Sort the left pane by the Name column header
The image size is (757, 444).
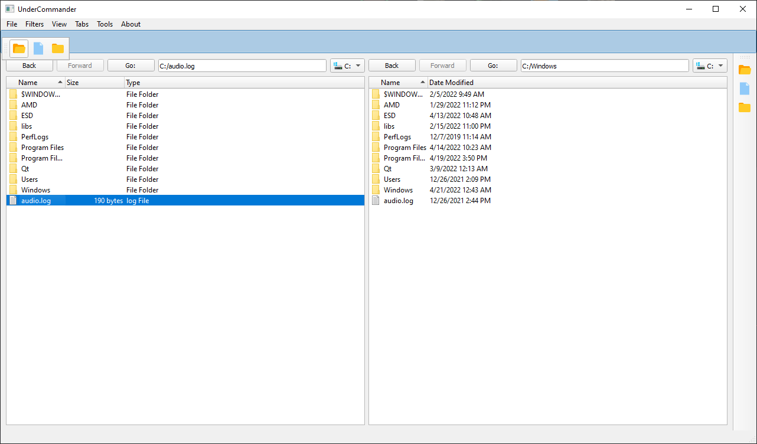click(35, 83)
